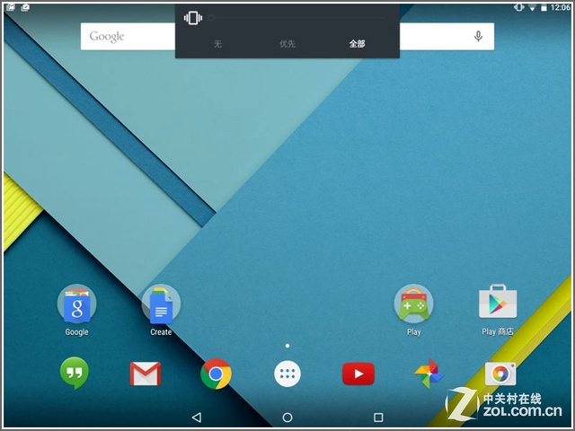This screenshot has width=575, height=431.
Task: Tap the home screen page indicator dot
Action: [x=287, y=346]
